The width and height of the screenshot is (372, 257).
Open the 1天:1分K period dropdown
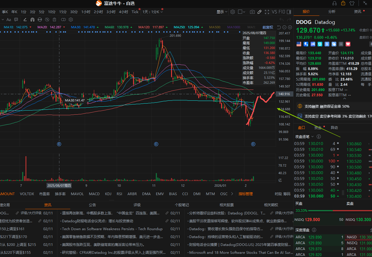tap(153, 12)
